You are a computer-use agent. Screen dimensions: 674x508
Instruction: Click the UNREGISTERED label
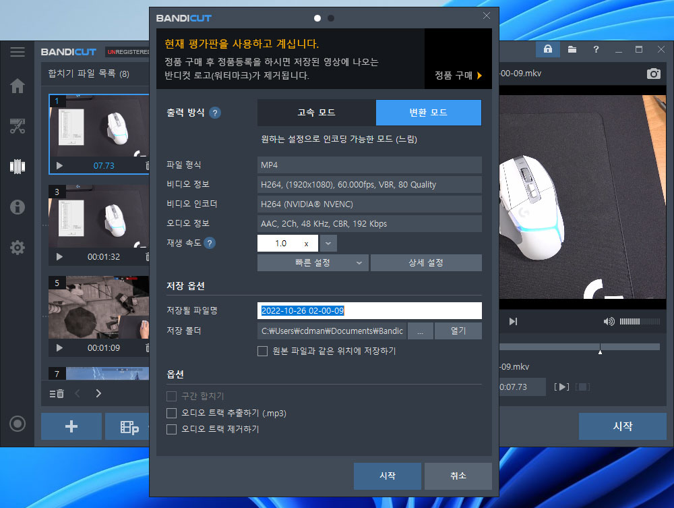127,52
